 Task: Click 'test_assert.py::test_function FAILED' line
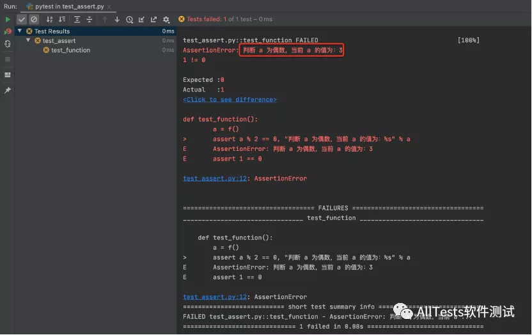coord(251,40)
